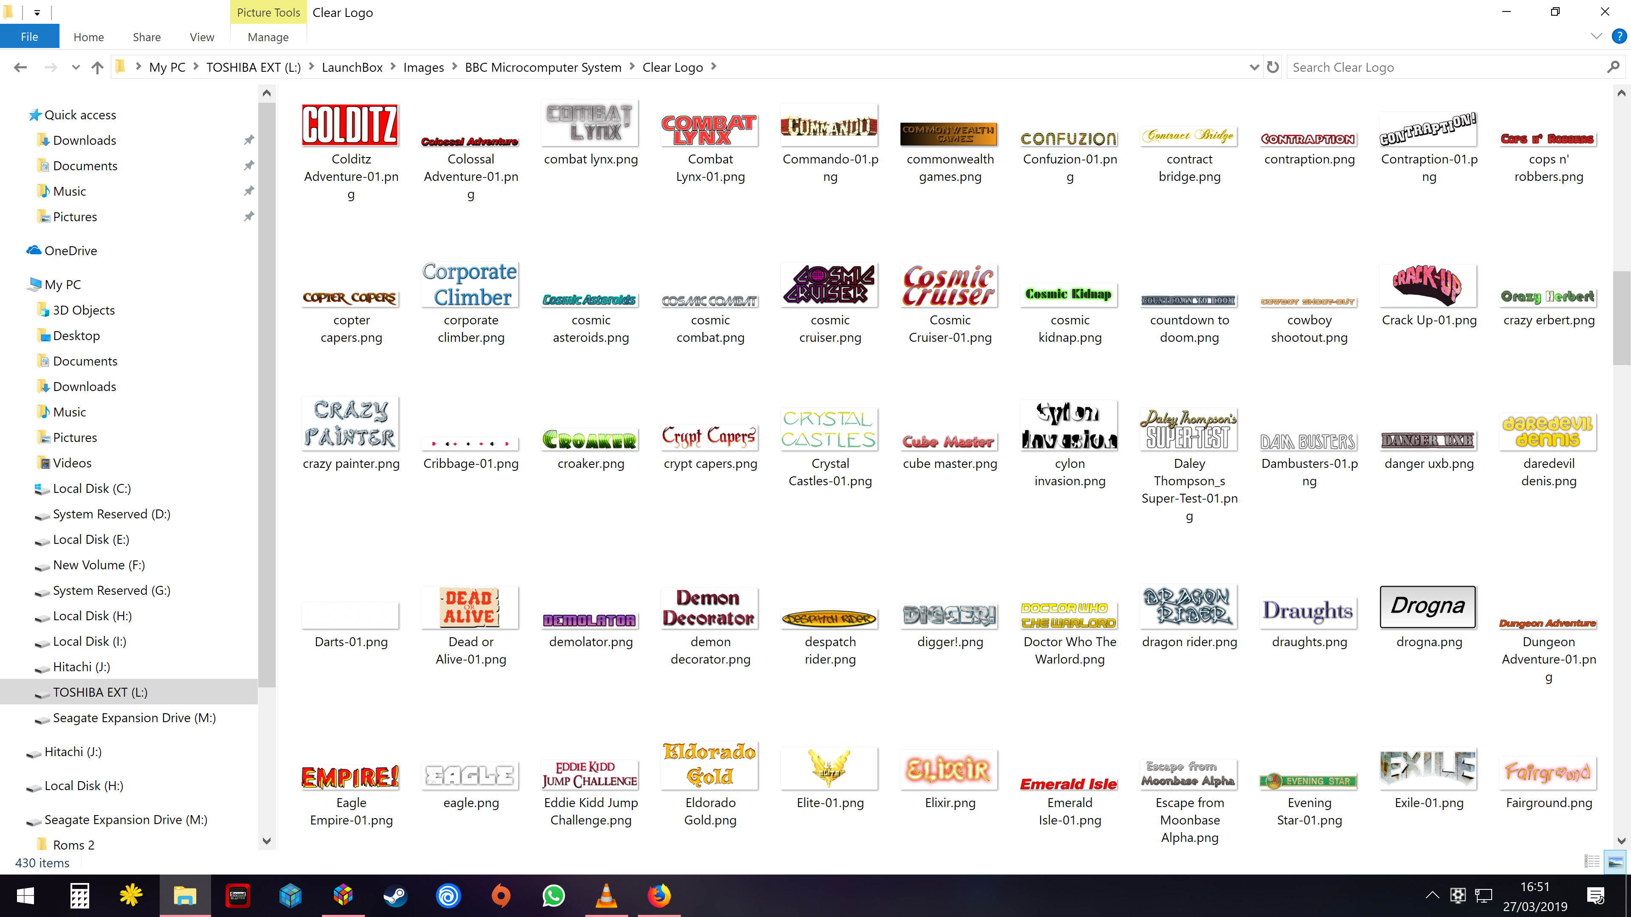Open Firefox from the taskbar
1631x917 pixels.
[659, 895]
